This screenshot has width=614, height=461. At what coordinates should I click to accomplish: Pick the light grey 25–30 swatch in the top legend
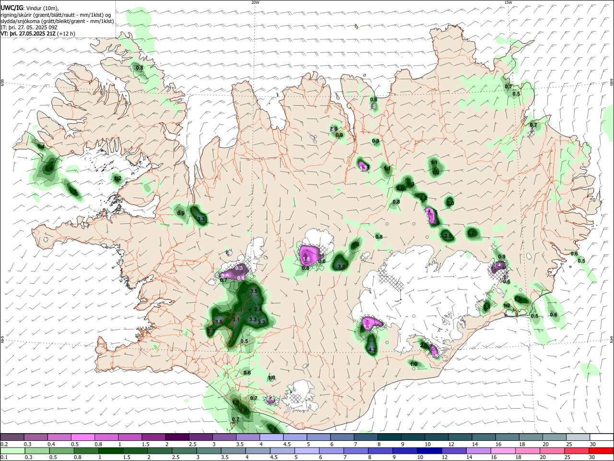tap(578, 437)
